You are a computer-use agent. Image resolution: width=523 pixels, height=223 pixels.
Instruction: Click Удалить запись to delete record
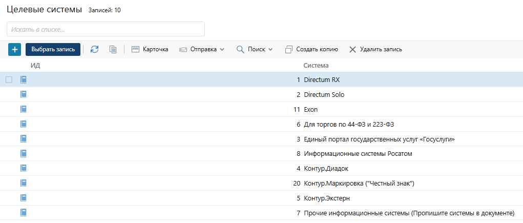pyautogui.click(x=375, y=49)
